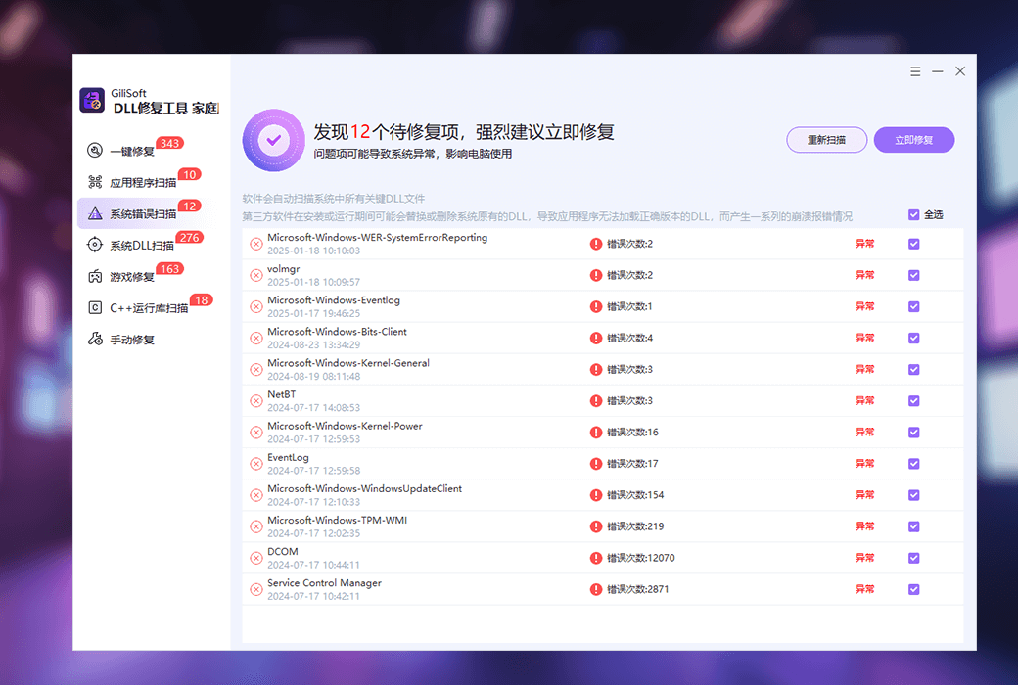Click the X icon beside Microsoft-Windows-Kernel-Power
Viewport: 1018px width, 685px height.
point(256,433)
